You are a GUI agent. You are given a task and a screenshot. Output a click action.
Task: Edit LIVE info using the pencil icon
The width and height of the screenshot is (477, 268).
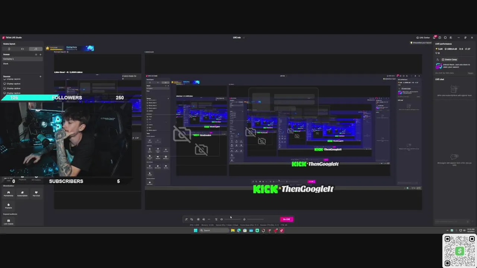[x=244, y=38]
